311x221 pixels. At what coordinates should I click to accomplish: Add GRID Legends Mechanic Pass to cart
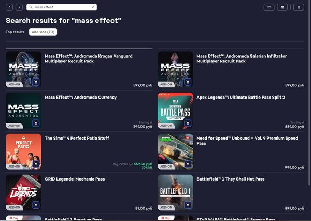point(36,205)
